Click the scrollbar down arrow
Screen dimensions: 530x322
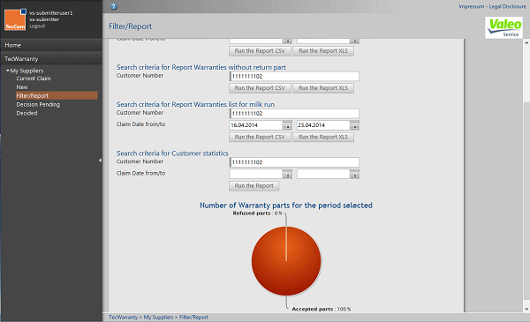pos(526,309)
